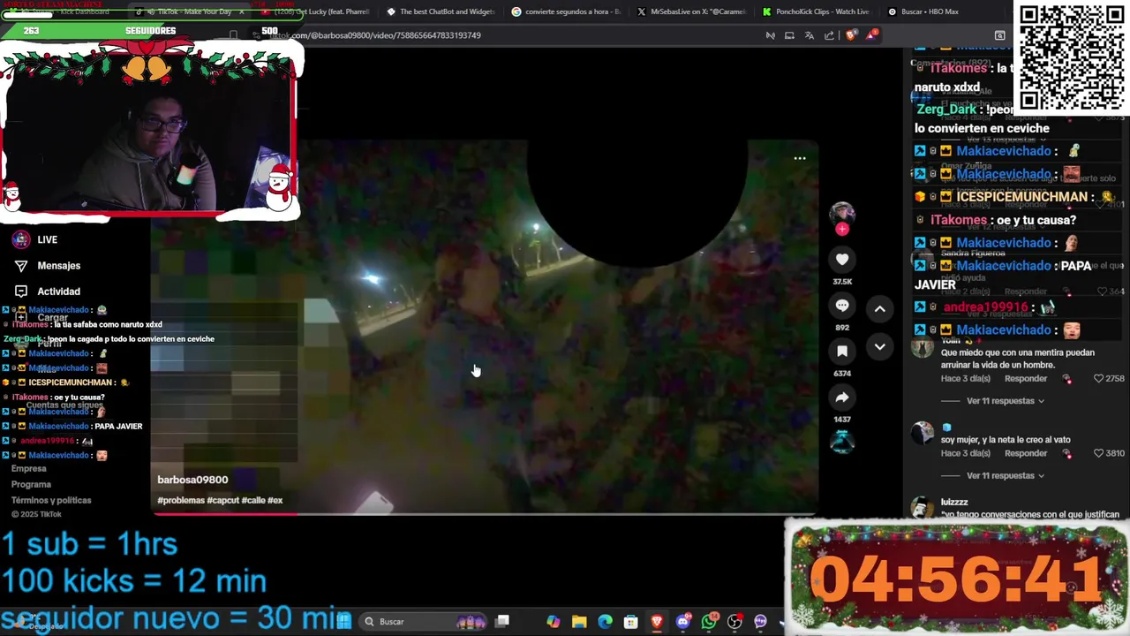Click the 37.5K likes count
The height and width of the screenshot is (636, 1130).
pos(842,282)
